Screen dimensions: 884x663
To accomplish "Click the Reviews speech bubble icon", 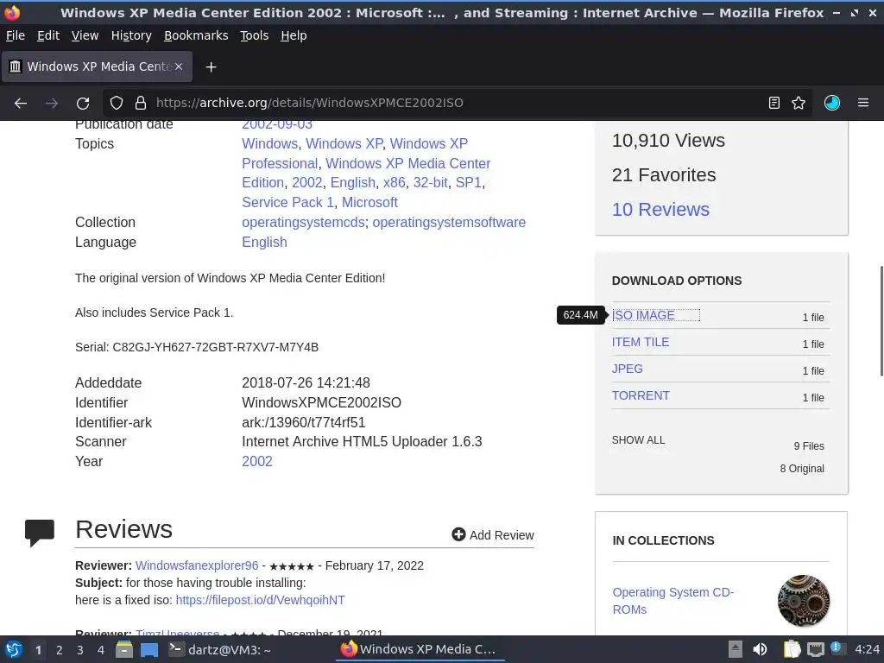I will pyautogui.click(x=40, y=533).
